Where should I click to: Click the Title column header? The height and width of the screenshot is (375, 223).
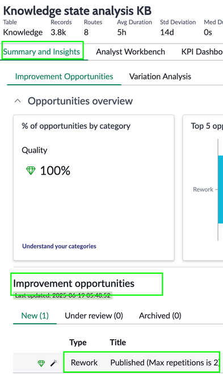click(x=118, y=342)
